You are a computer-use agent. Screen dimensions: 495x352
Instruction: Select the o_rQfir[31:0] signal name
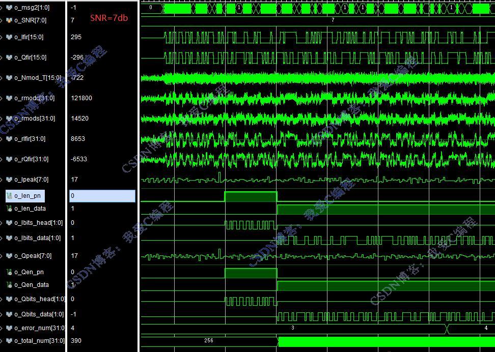tap(31, 159)
